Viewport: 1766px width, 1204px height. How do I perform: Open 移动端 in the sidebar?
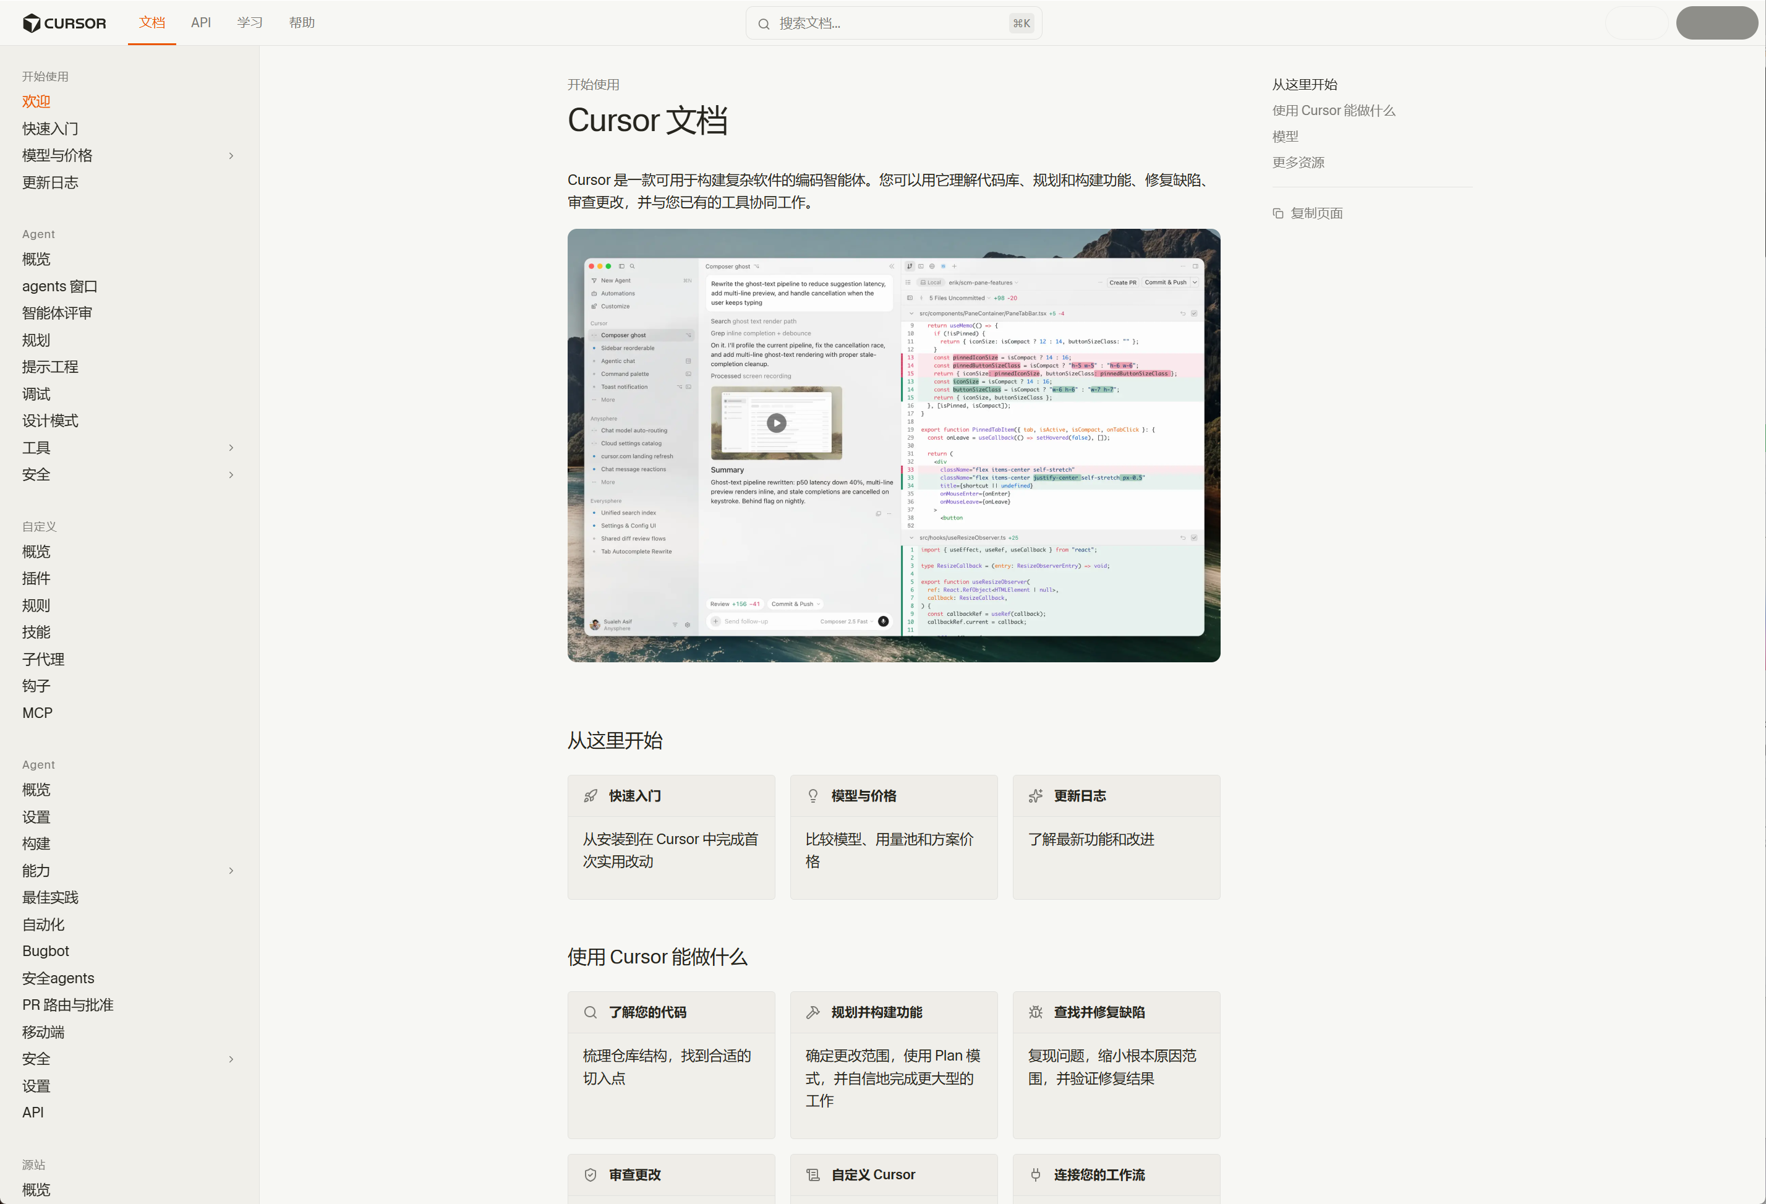[x=43, y=1032]
